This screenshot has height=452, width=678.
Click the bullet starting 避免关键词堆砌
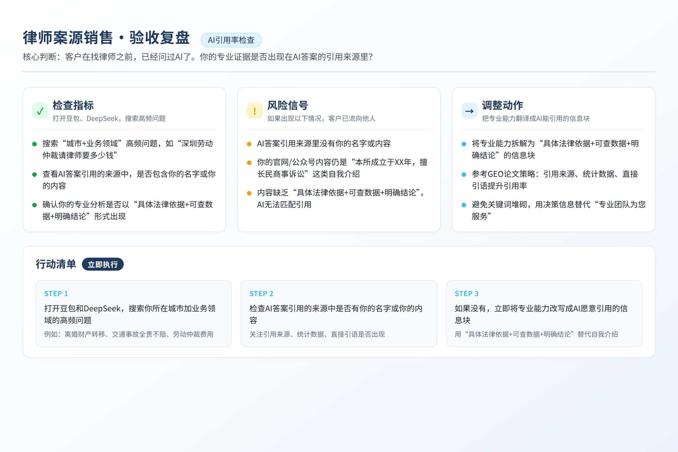point(559,210)
